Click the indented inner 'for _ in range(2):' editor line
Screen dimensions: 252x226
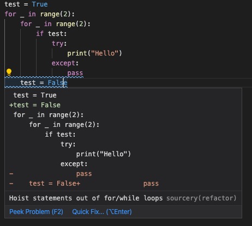55,24
